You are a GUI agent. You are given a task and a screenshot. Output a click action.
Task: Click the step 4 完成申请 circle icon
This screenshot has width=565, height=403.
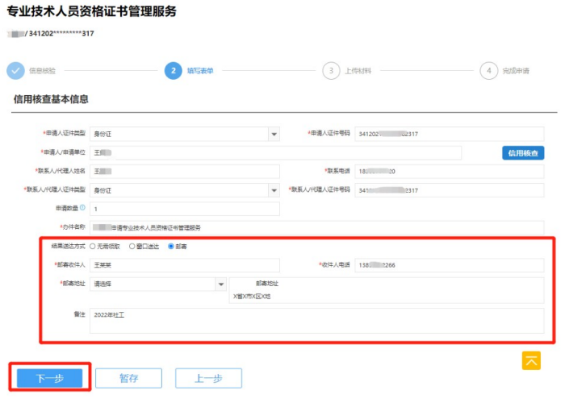(x=488, y=71)
